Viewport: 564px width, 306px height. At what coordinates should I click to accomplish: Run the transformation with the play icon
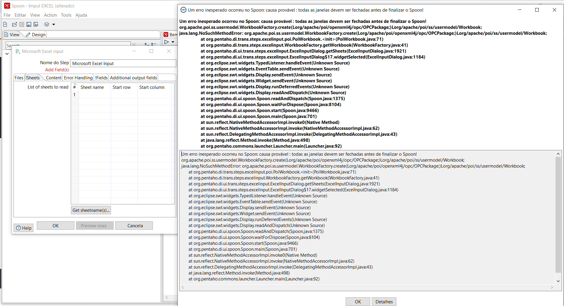click(166, 42)
